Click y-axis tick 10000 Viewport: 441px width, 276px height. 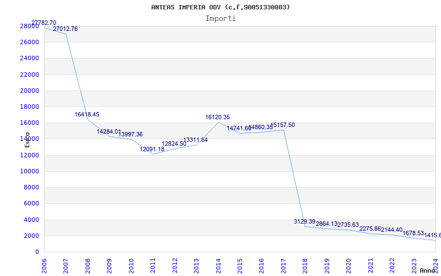30,171
